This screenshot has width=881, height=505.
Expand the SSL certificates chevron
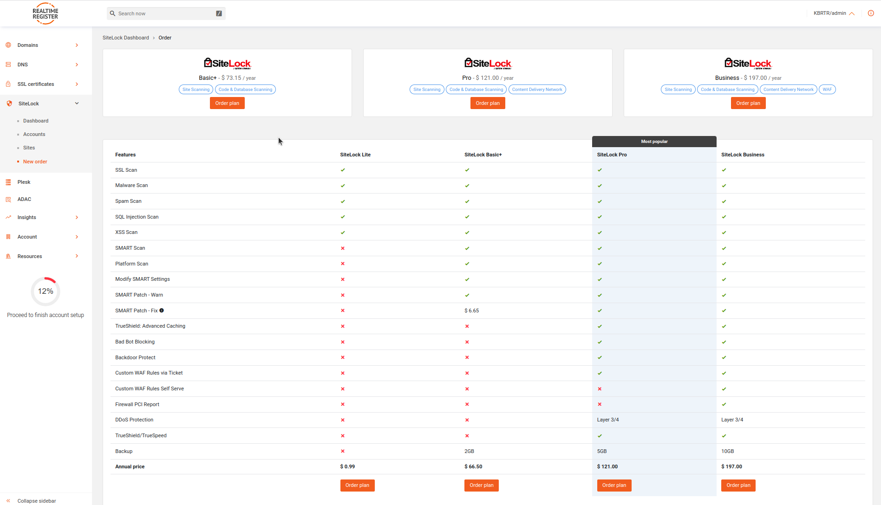[x=77, y=84]
